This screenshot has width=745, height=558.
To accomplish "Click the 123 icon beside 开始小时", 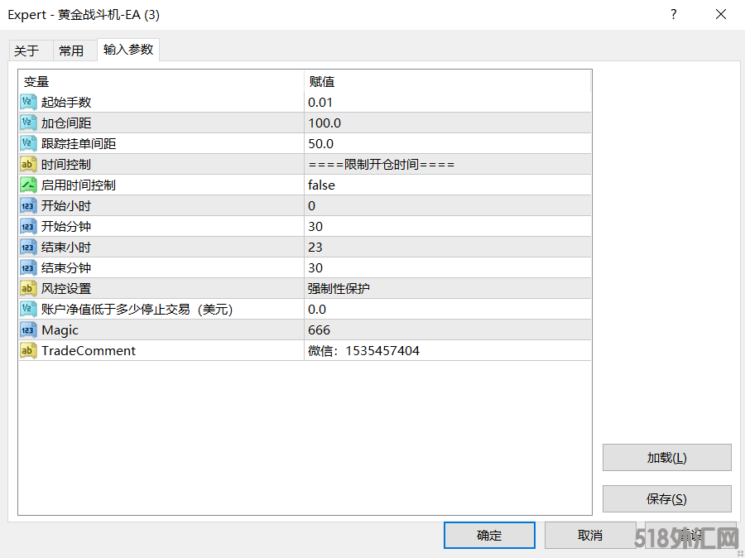I will [27, 205].
